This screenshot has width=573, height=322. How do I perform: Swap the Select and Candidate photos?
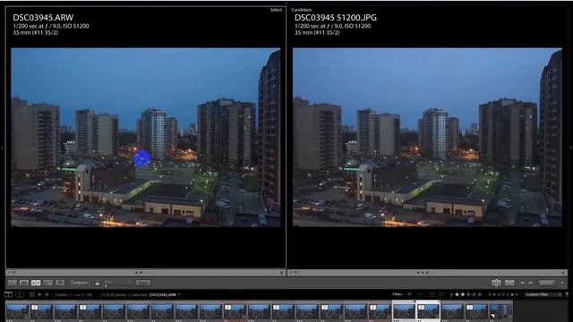pyautogui.click(x=496, y=283)
